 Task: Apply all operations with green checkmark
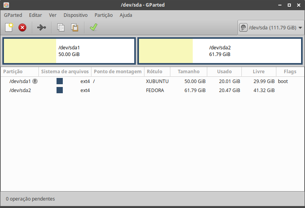[93, 27]
